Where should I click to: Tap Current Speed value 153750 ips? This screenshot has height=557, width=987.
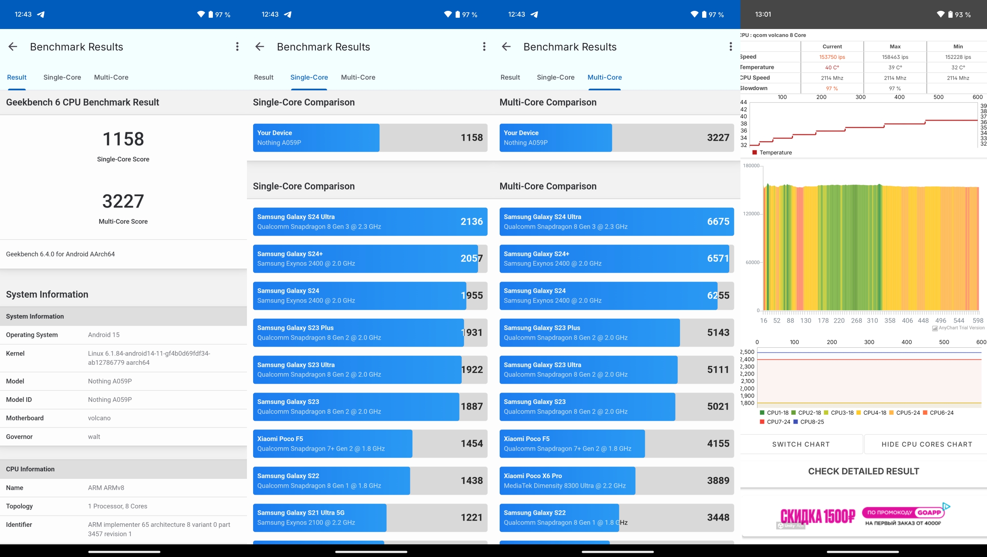click(x=832, y=57)
